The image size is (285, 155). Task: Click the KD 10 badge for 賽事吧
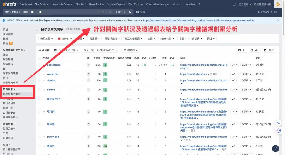pos(105,146)
